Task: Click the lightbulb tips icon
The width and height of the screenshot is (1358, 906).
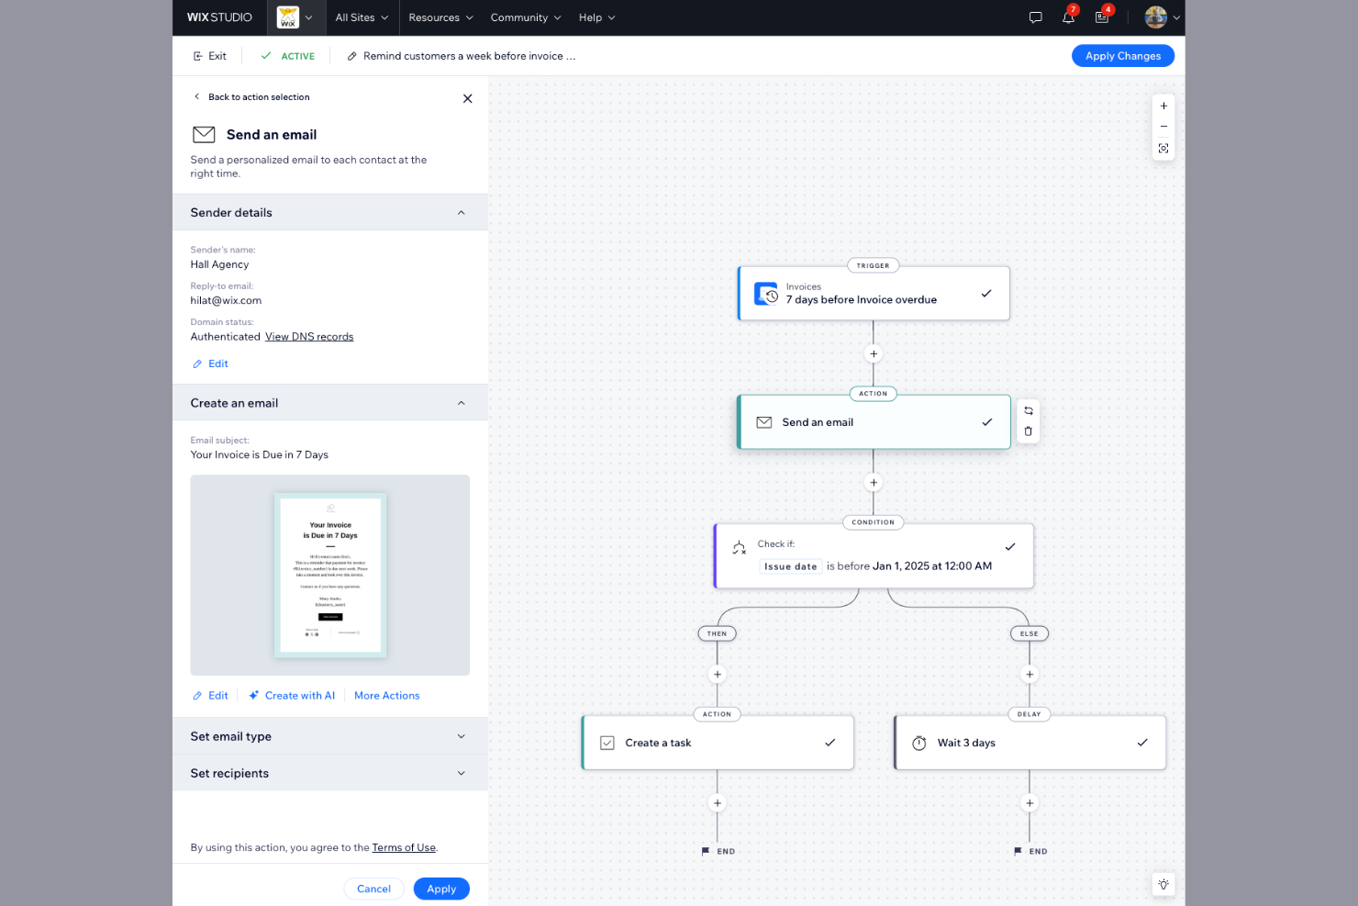Action: (x=1163, y=884)
